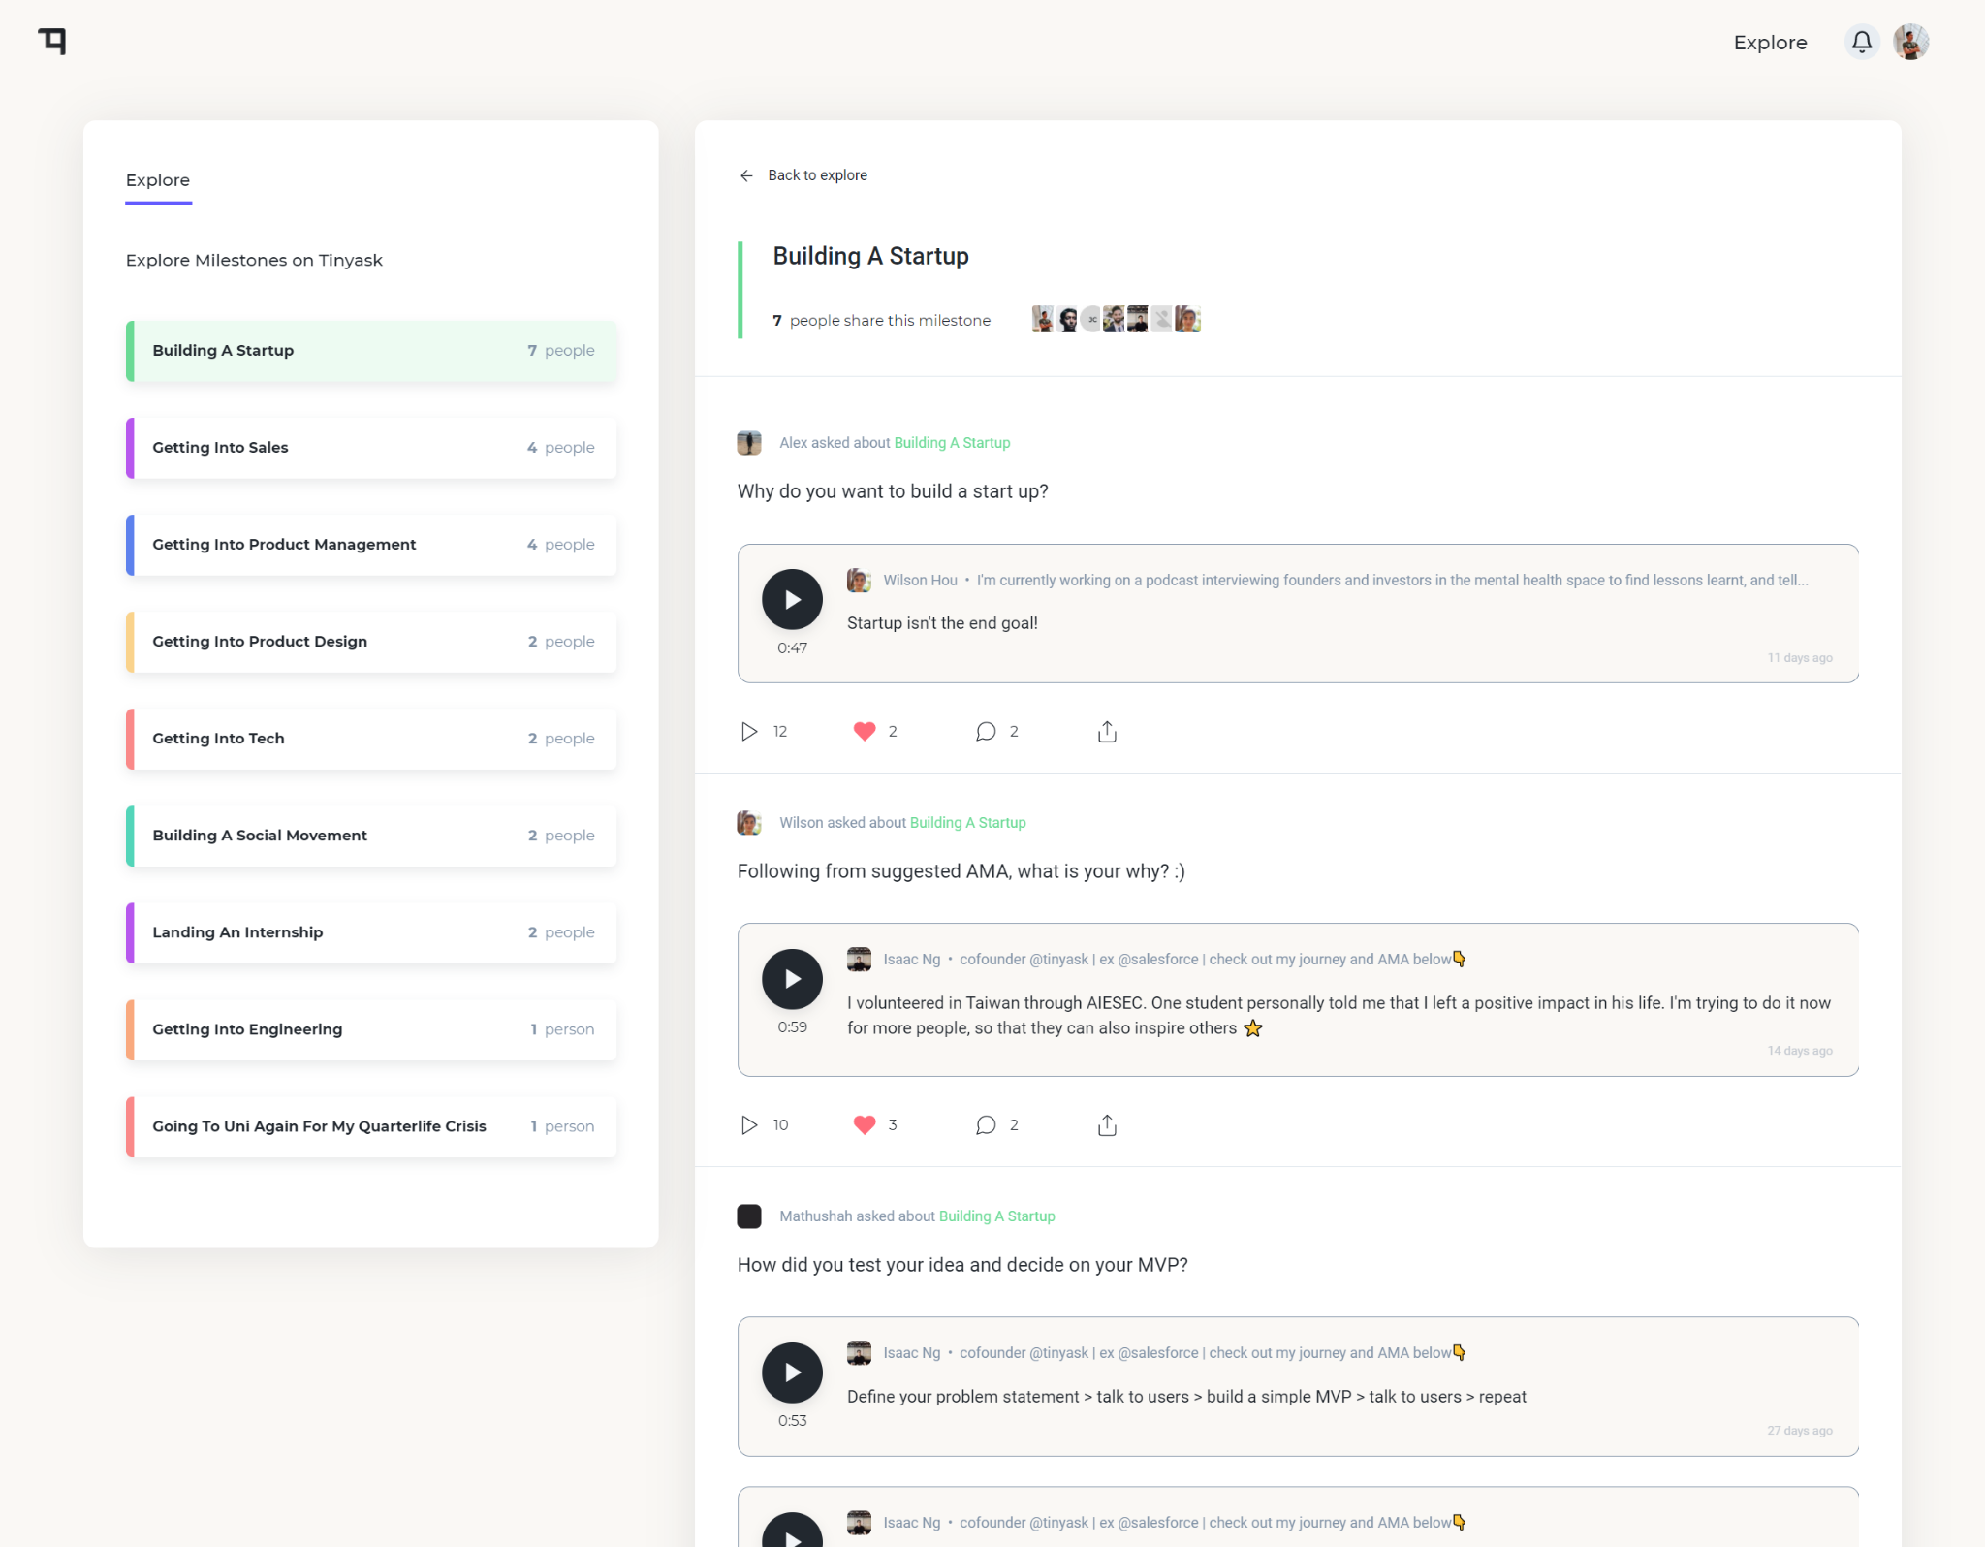The height and width of the screenshot is (1547, 1985).
Task: Share Wilson's question using share icon
Action: pyautogui.click(x=1107, y=1125)
